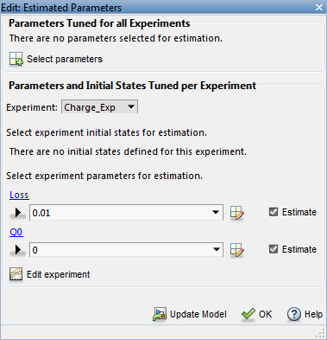The width and height of the screenshot is (327, 340).
Task: Toggle the Estimate checkbox for Q0
Action: point(274,249)
